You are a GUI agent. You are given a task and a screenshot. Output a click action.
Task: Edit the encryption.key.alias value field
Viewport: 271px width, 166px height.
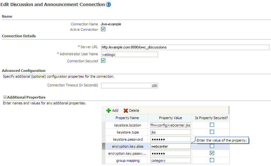click(x=171, y=146)
